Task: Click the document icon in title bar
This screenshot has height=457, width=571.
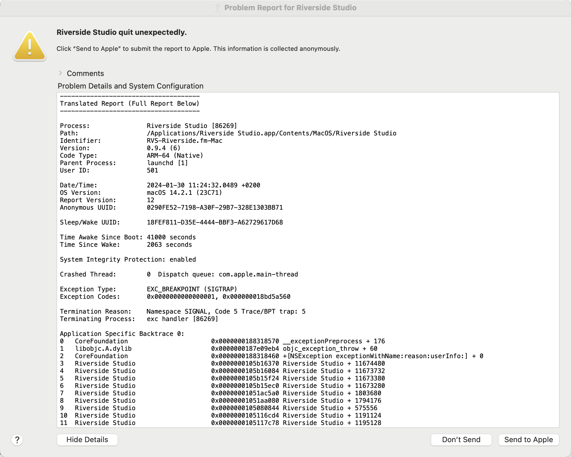Action: (218, 7)
